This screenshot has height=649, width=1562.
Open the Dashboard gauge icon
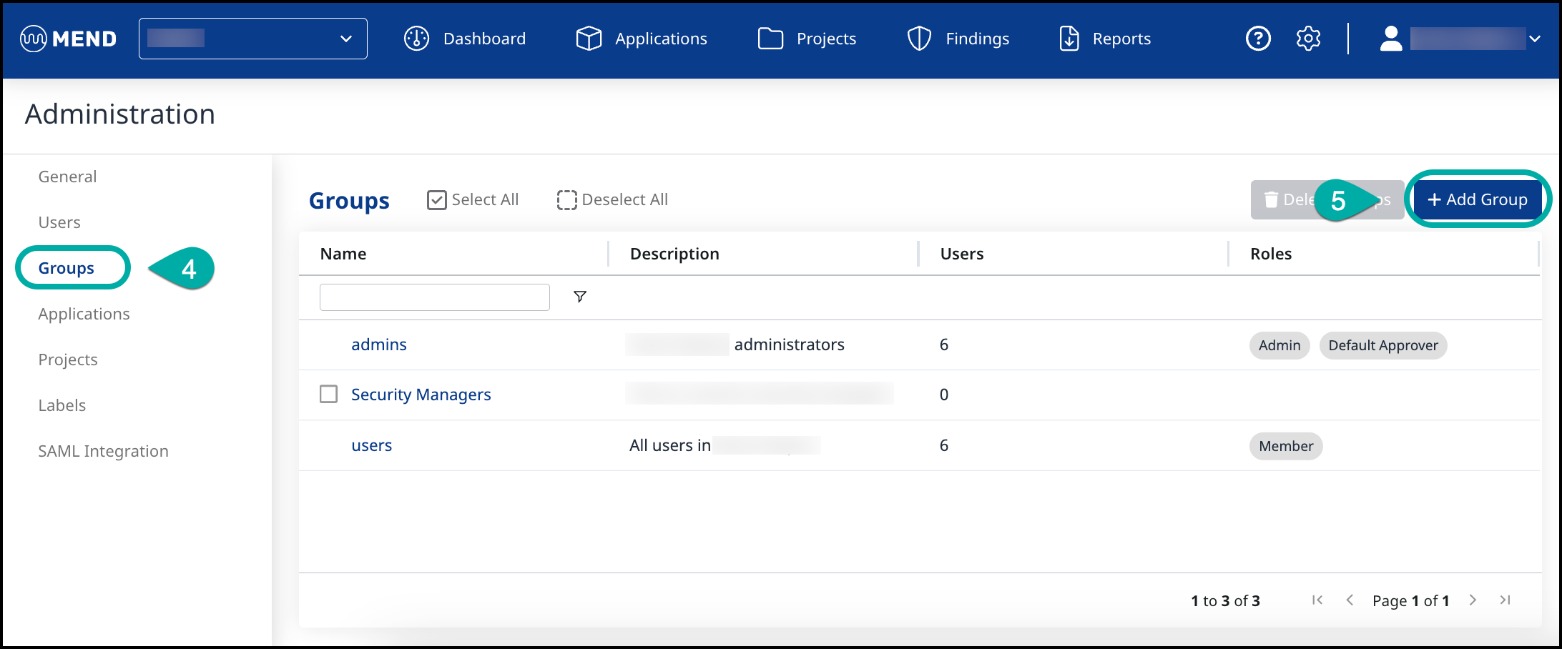point(416,39)
